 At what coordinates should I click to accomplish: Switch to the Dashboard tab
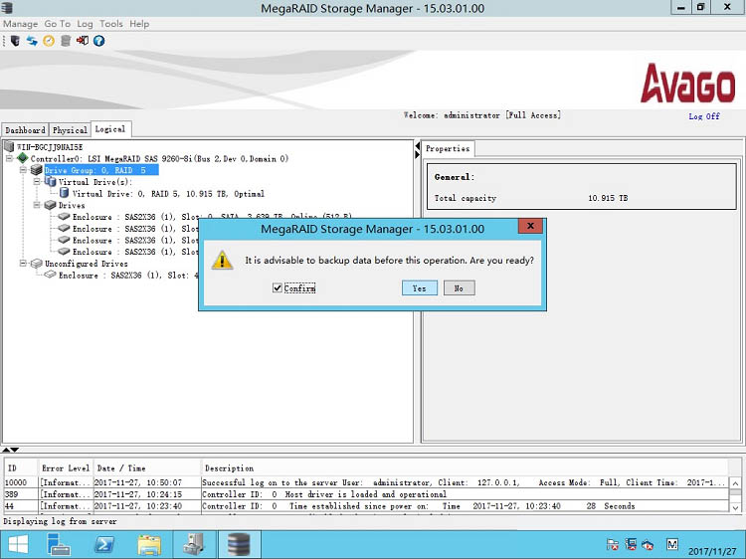point(25,130)
